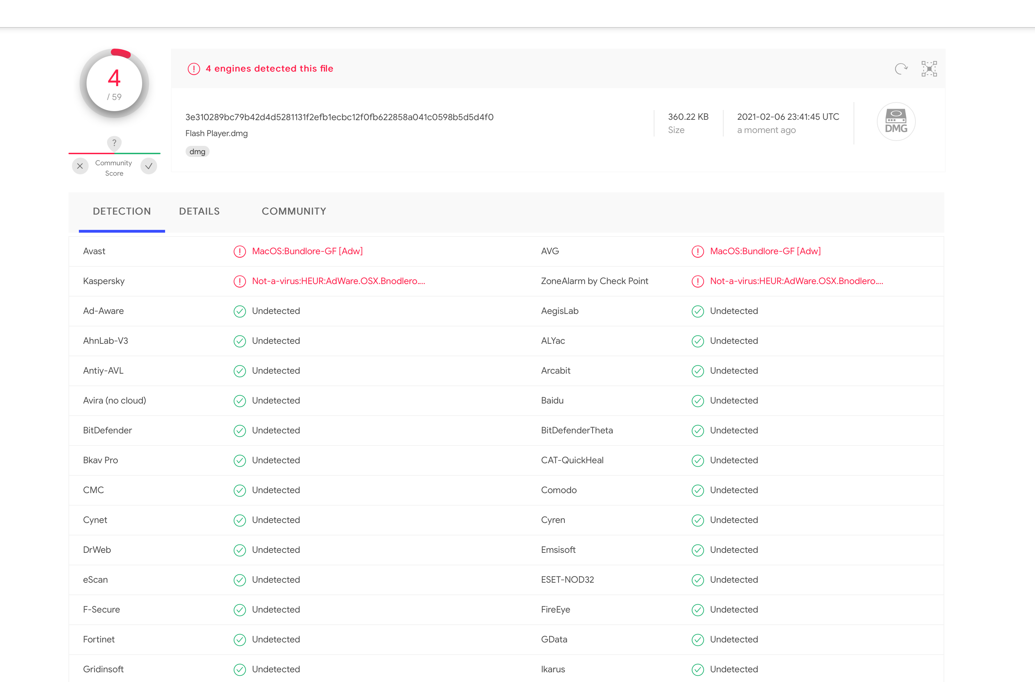The image size is (1035, 682).
Task: Click the F-Secure engine name
Action: pyautogui.click(x=101, y=609)
